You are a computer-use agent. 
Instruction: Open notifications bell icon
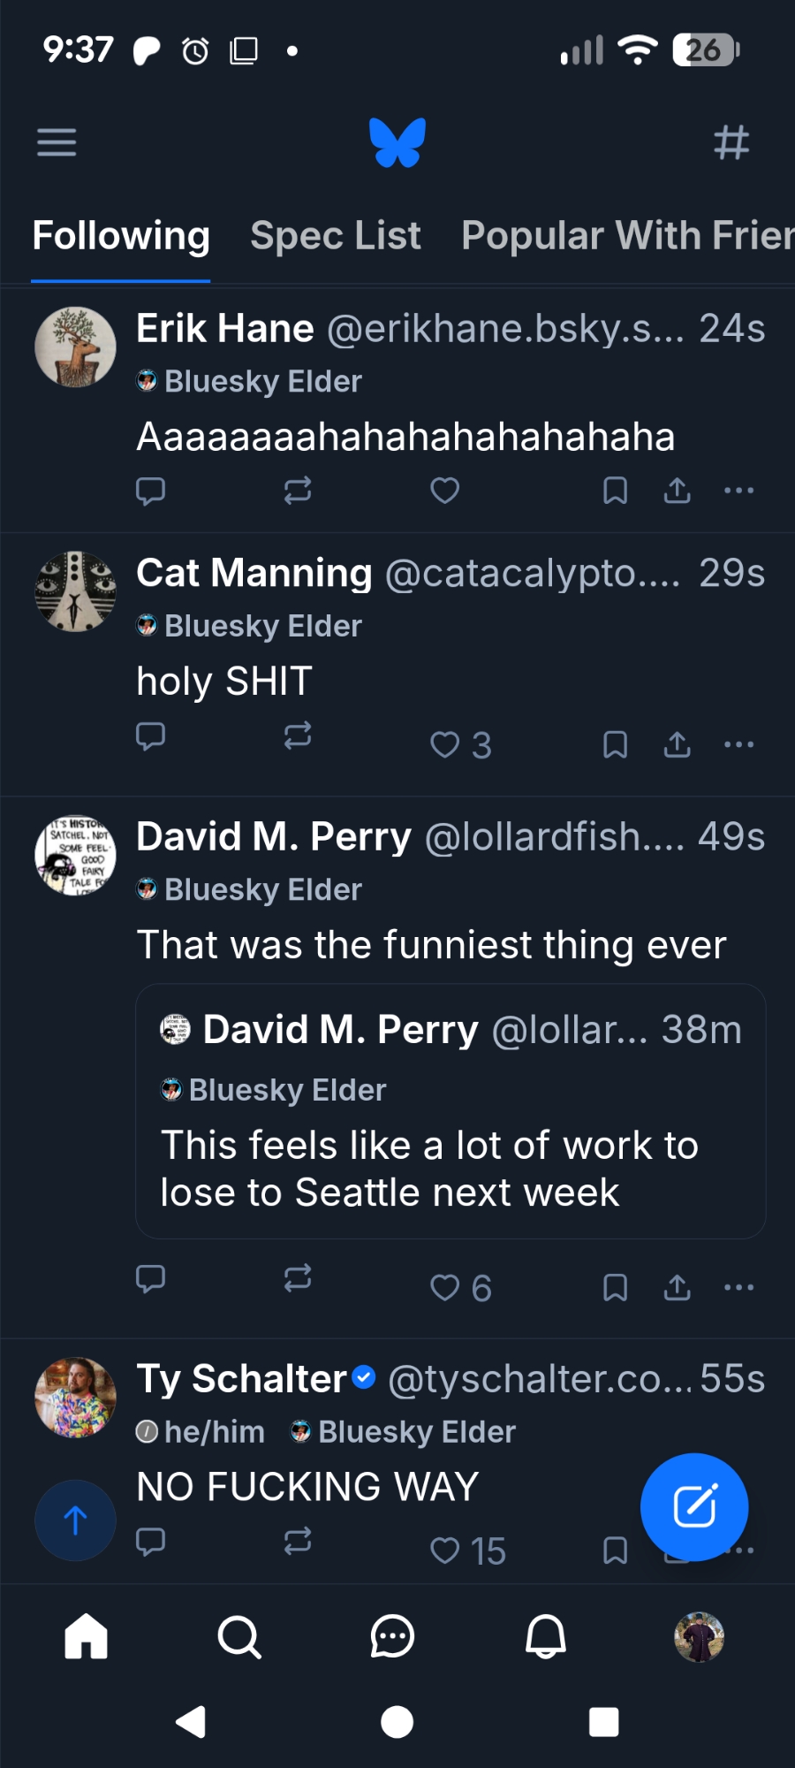pos(546,1636)
